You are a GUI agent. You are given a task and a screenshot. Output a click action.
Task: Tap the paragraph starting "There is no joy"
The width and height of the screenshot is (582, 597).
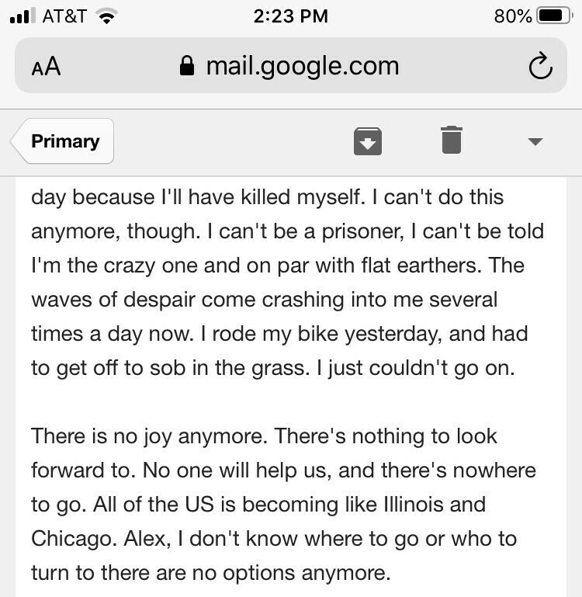283,505
